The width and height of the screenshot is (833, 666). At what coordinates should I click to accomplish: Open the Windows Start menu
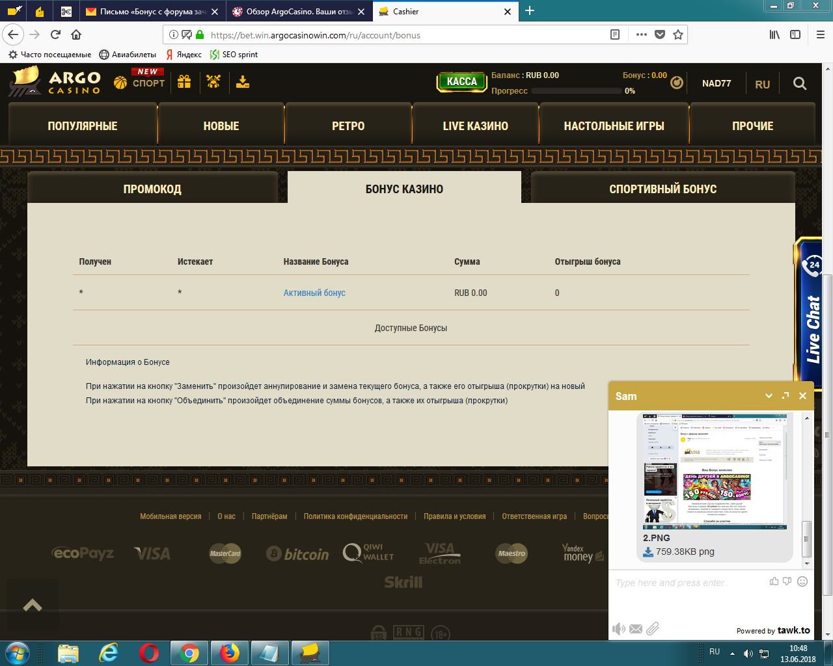tap(18, 652)
